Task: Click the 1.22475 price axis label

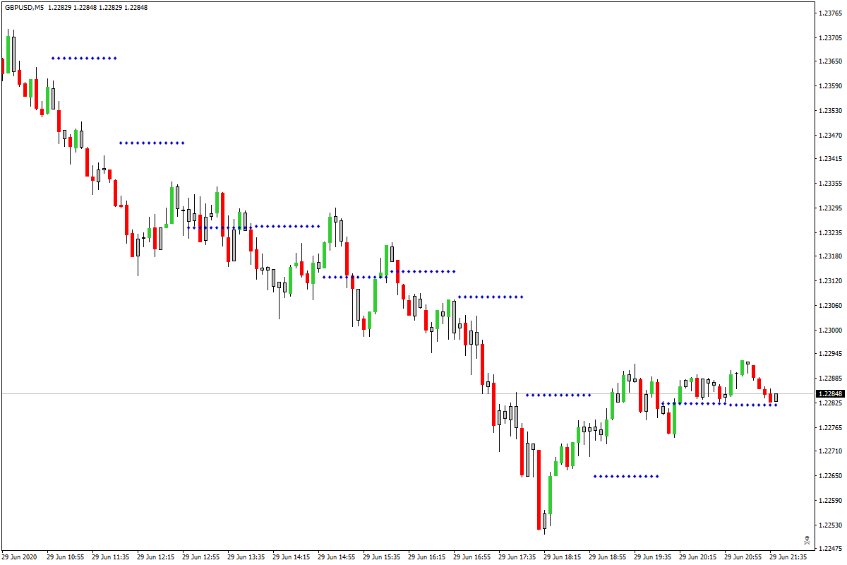Action: pos(830,549)
